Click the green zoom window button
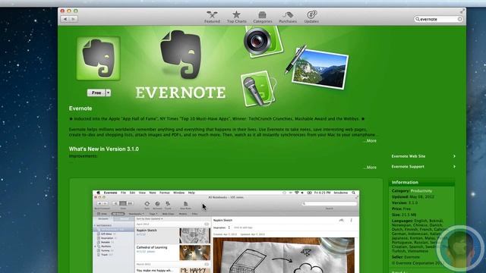This screenshot has height=273, width=486. coord(76,11)
